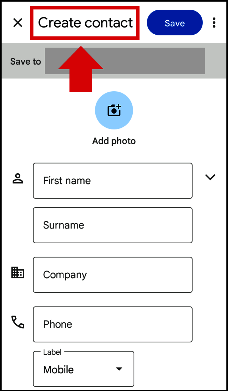This screenshot has height=391, width=228.
Task: Click the small Label caption above Mobile
Action: [52, 352]
